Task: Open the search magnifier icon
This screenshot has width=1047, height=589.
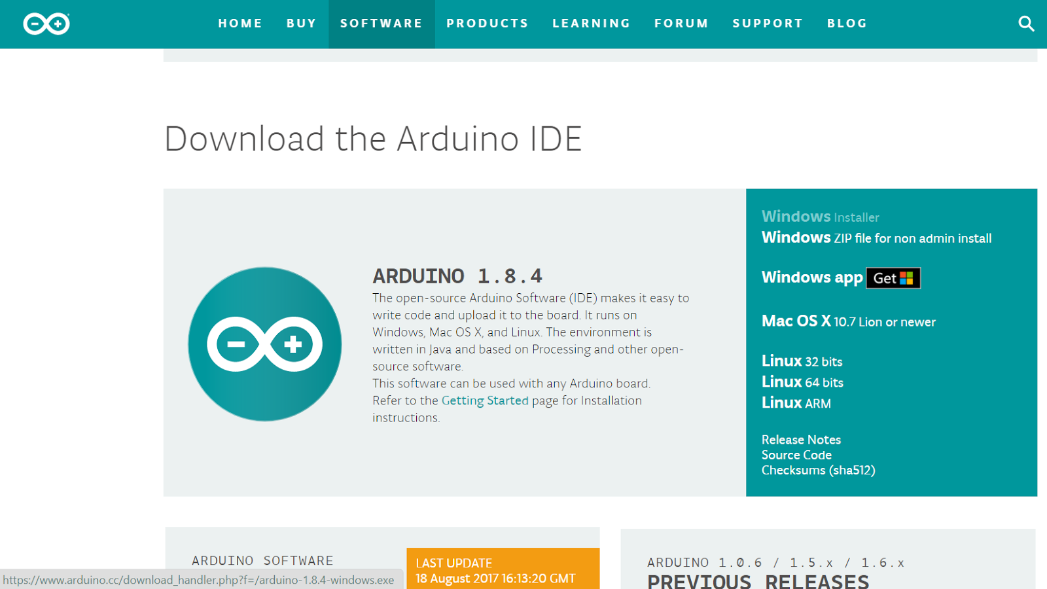Action: tap(1026, 24)
